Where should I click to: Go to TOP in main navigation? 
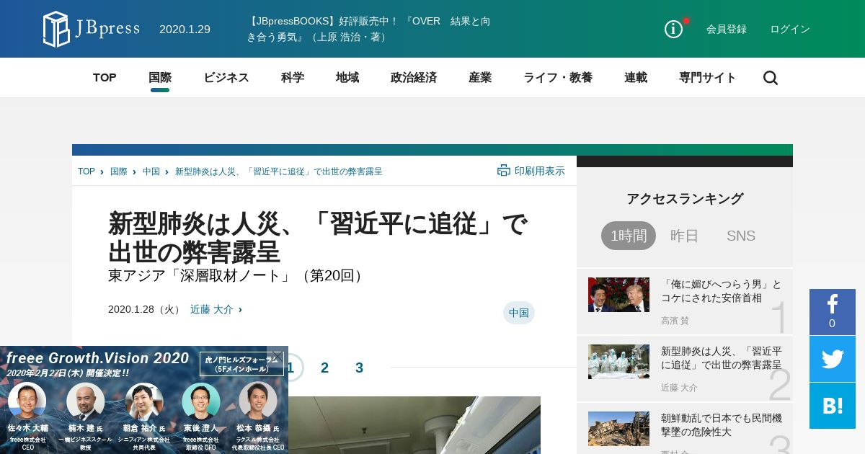(x=105, y=78)
